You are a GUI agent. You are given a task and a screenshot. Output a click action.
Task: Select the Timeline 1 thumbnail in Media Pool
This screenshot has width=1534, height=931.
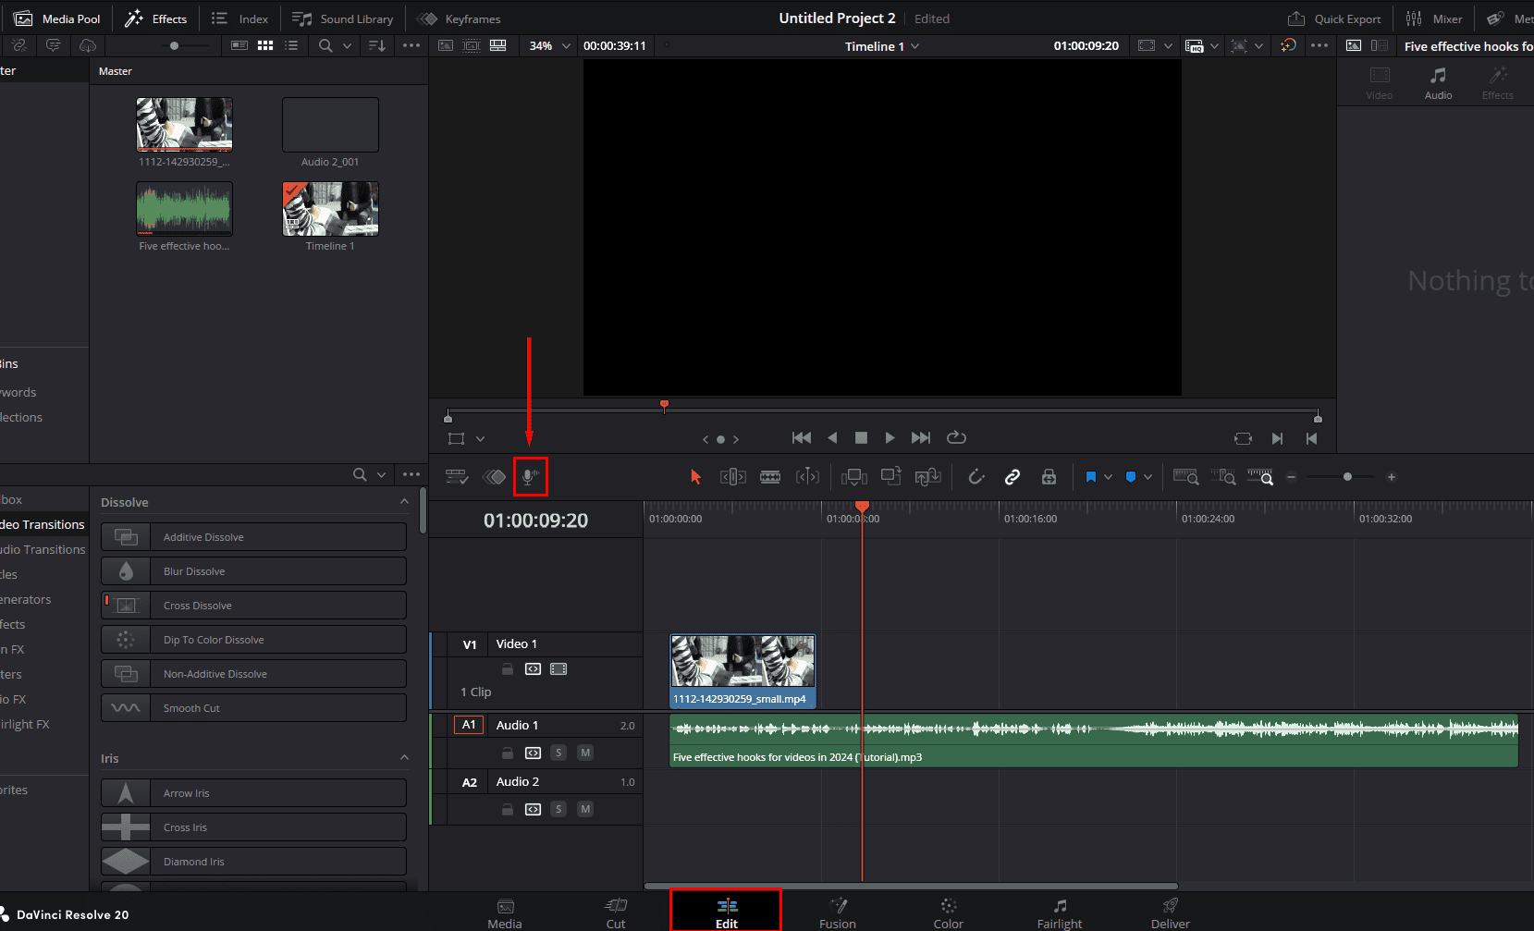click(x=330, y=208)
